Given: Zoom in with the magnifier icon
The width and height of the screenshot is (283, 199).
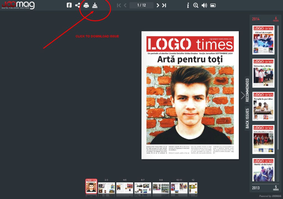Looking at the screenshot, I should (196, 5).
